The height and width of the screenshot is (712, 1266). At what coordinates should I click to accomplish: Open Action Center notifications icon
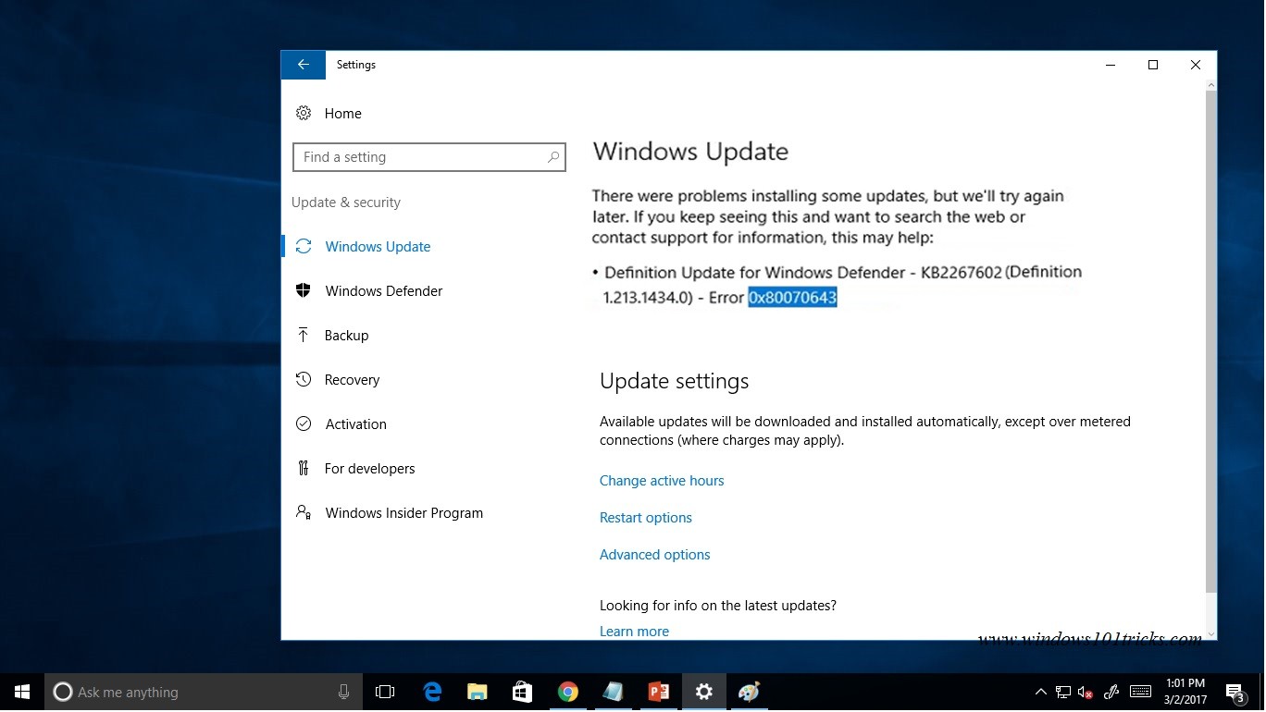click(x=1235, y=692)
